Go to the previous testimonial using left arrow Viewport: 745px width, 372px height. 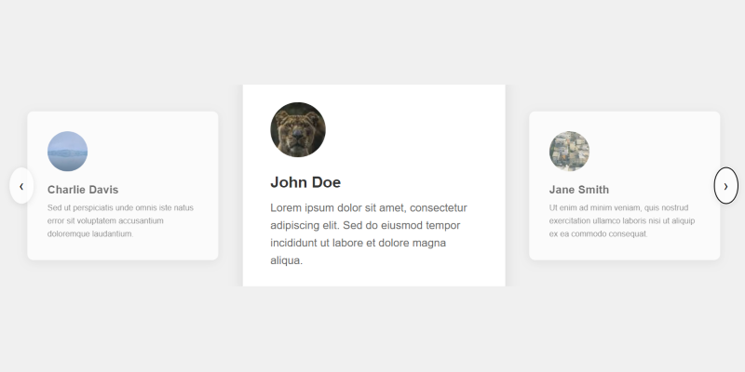point(21,186)
